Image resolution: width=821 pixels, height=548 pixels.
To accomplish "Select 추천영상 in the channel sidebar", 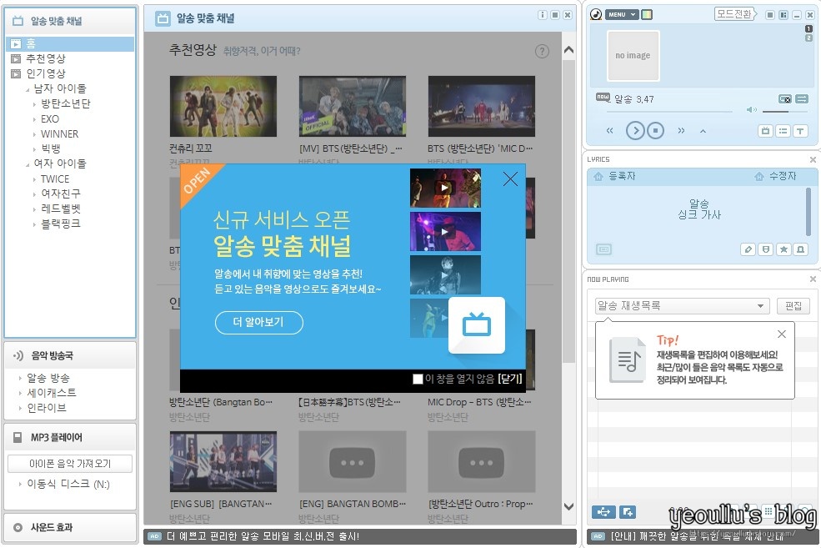I will [46, 58].
